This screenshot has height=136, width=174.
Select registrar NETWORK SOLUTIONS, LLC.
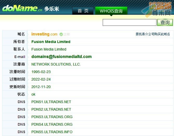click(x=56, y=64)
